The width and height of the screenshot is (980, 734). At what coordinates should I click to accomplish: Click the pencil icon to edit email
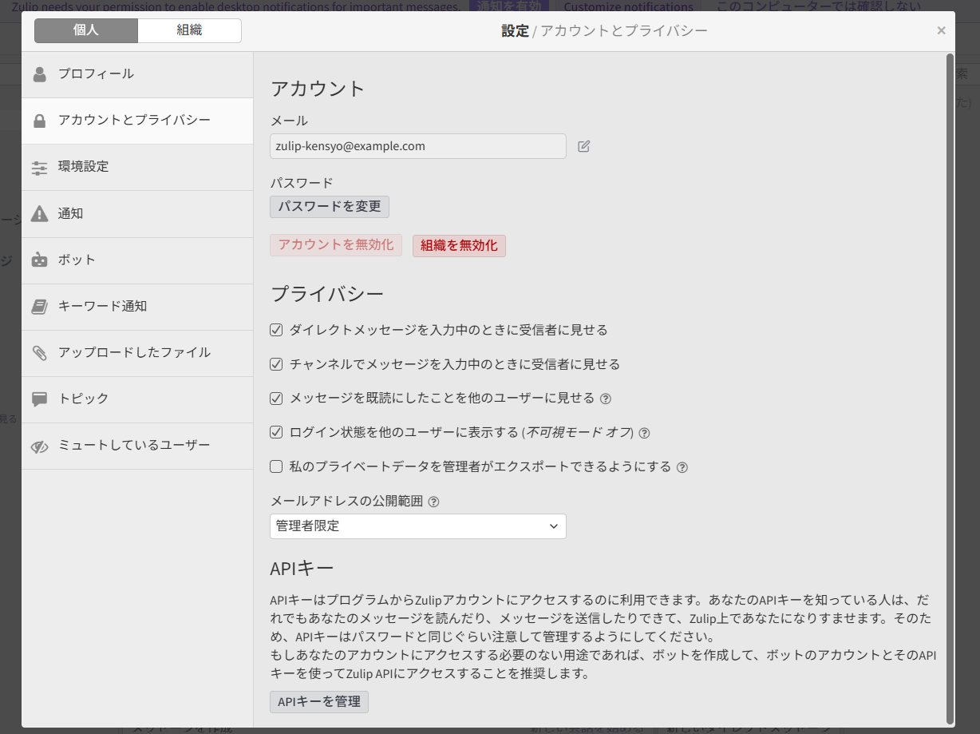point(583,146)
